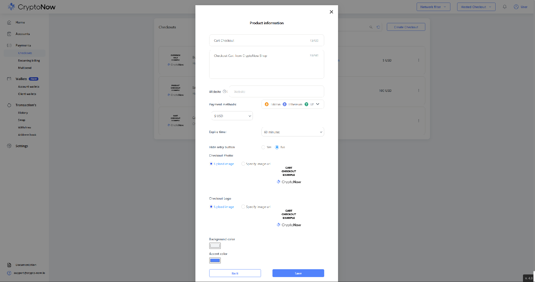Open options menu for 100 USD checkout

[x=419, y=91]
